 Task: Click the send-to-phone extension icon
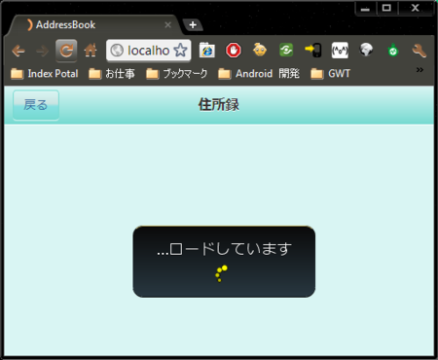(x=313, y=51)
